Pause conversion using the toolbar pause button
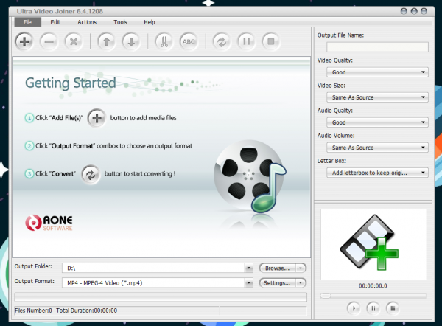Screen dimensions: 442x326 246,41
